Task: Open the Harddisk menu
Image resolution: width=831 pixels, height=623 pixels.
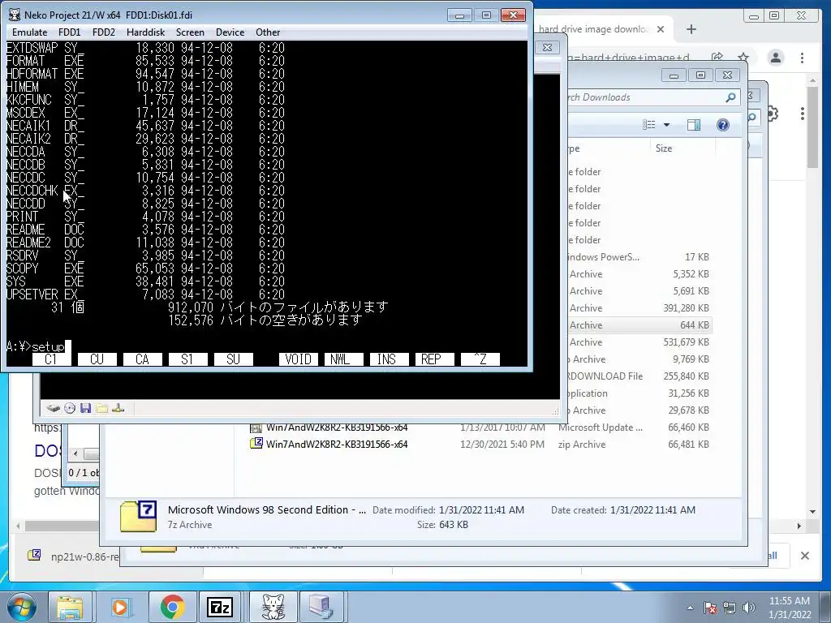Action: pyautogui.click(x=146, y=32)
